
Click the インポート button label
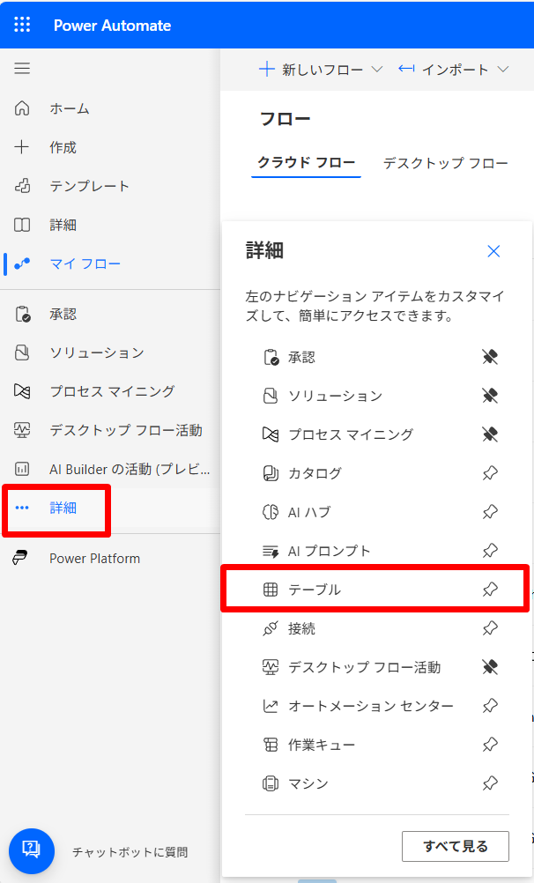(456, 70)
